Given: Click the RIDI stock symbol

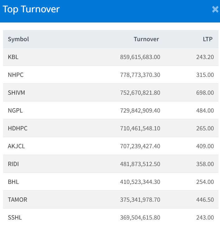Looking at the screenshot, I should click(13, 164).
